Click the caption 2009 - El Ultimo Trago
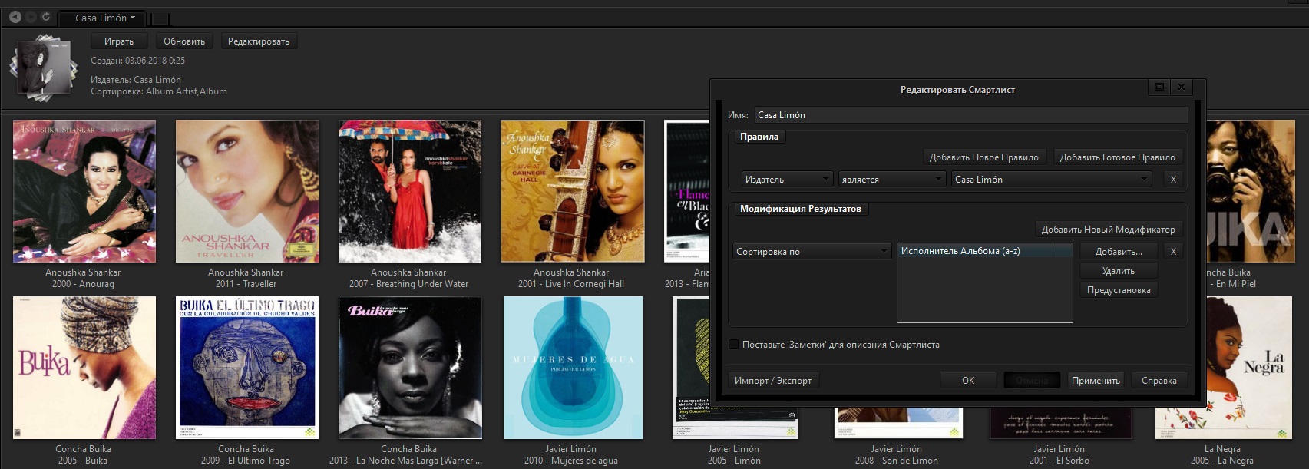Image resolution: width=1309 pixels, height=469 pixels. click(246, 461)
